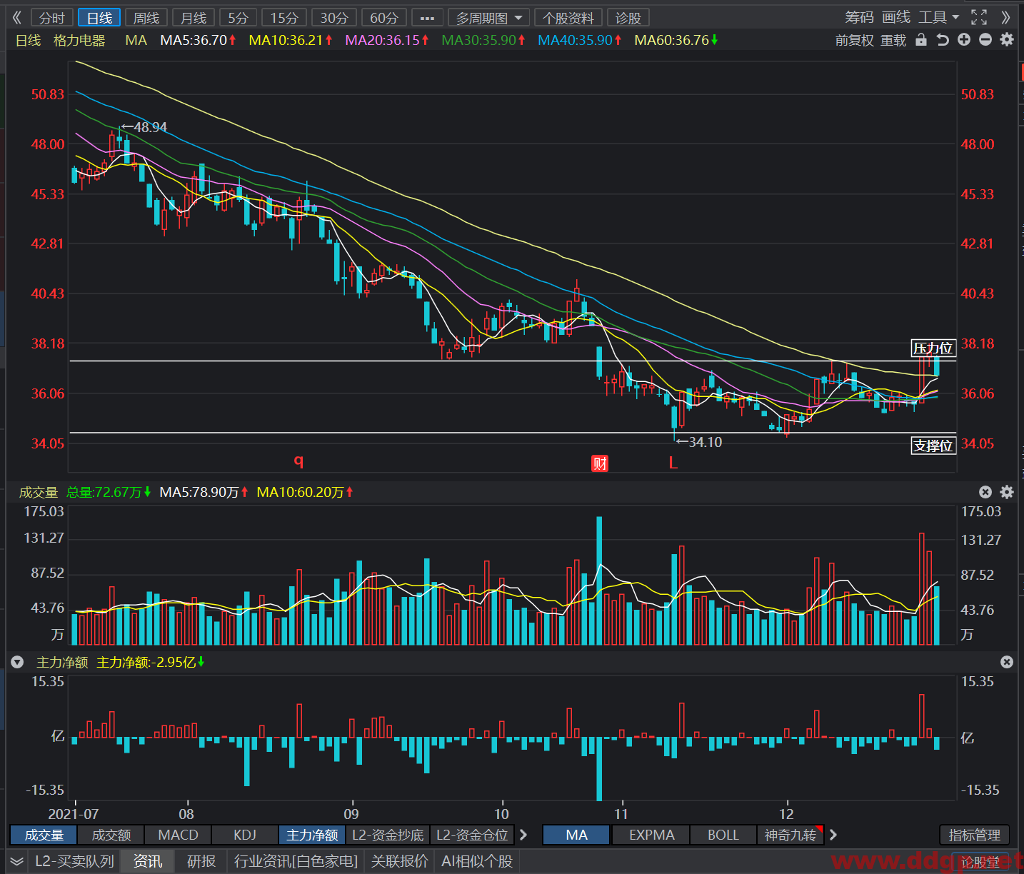Click the 压力位 resistance label
The image size is (1024, 874).
[x=933, y=348]
